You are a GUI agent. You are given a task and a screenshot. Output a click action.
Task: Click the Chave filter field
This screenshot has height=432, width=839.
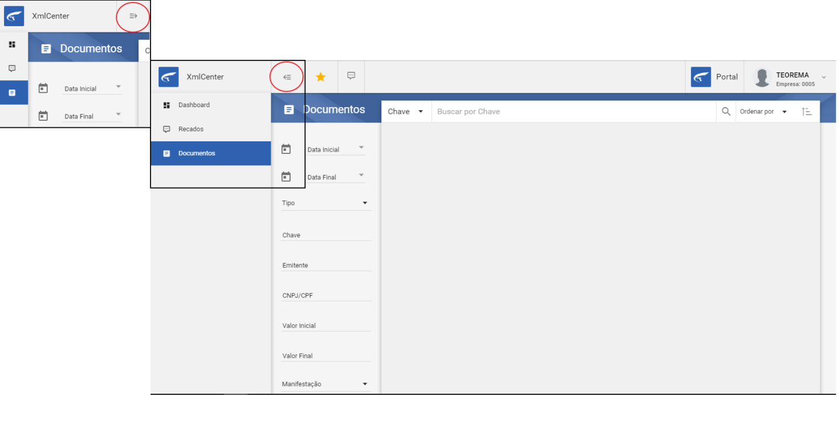point(326,235)
